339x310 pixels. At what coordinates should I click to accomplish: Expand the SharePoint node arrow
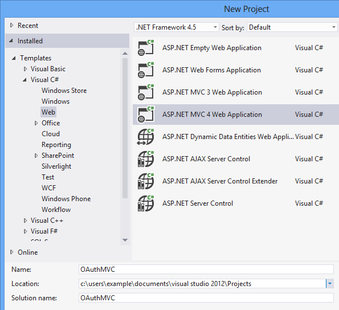36,156
